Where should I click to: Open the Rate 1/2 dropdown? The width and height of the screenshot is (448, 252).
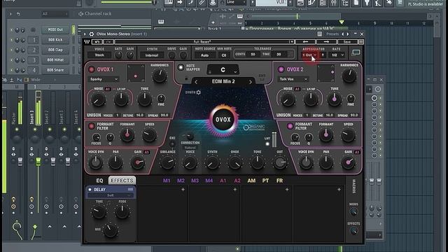click(x=337, y=55)
